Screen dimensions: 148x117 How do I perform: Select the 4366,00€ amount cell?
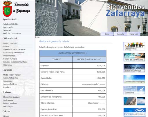89,78
